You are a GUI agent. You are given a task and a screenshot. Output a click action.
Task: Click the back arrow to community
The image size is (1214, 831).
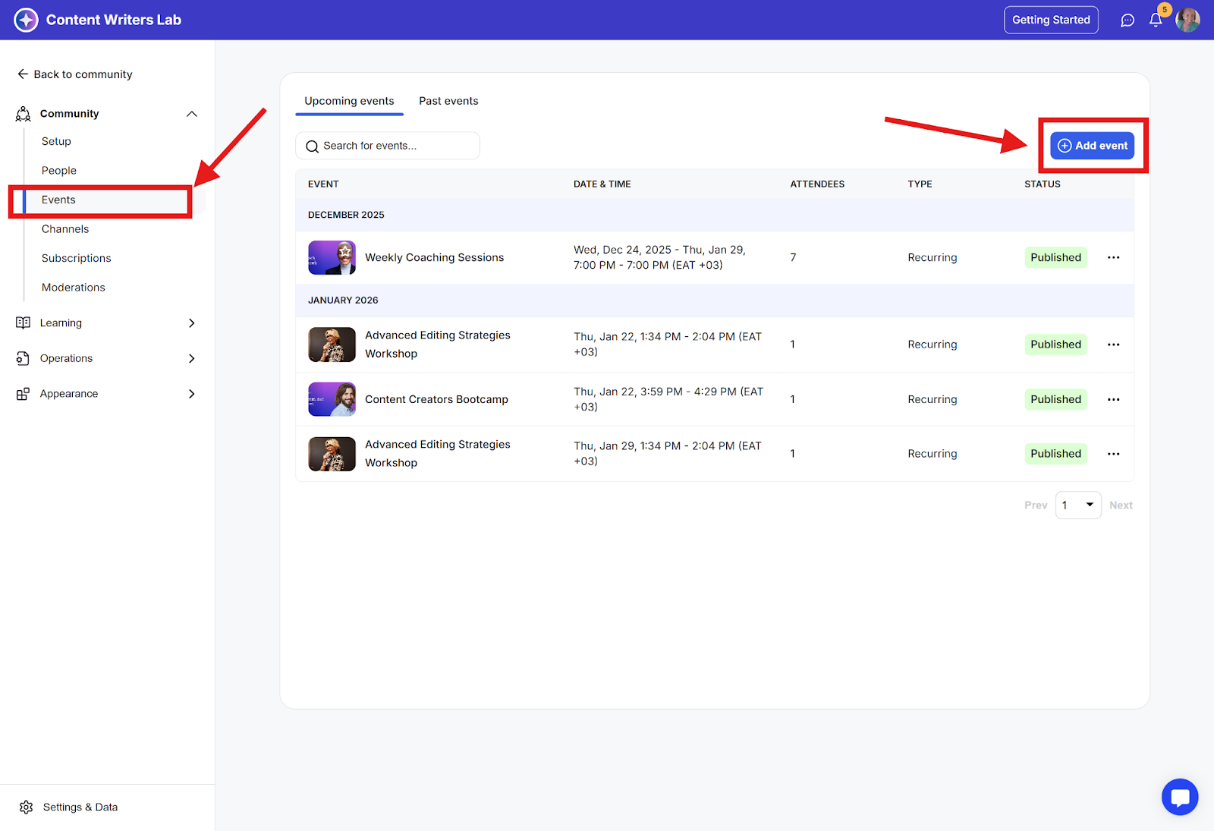coord(23,74)
